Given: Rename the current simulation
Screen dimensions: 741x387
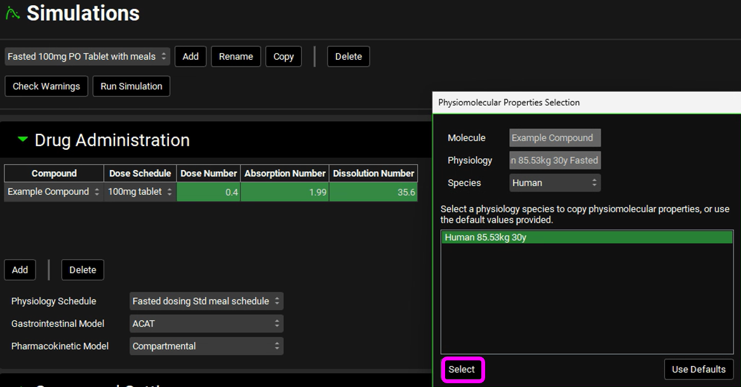Looking at the screenshot, I should pos(236,56).
